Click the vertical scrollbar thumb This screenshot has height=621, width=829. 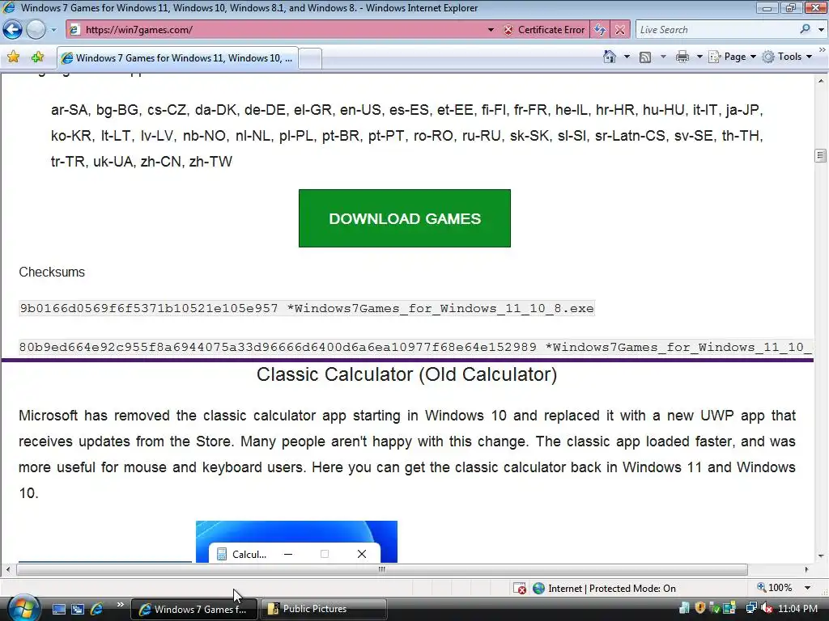point(821,155)
